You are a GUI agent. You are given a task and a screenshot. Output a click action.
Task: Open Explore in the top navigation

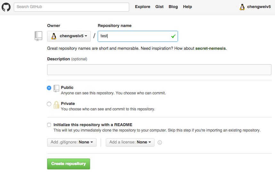point(142,7)
